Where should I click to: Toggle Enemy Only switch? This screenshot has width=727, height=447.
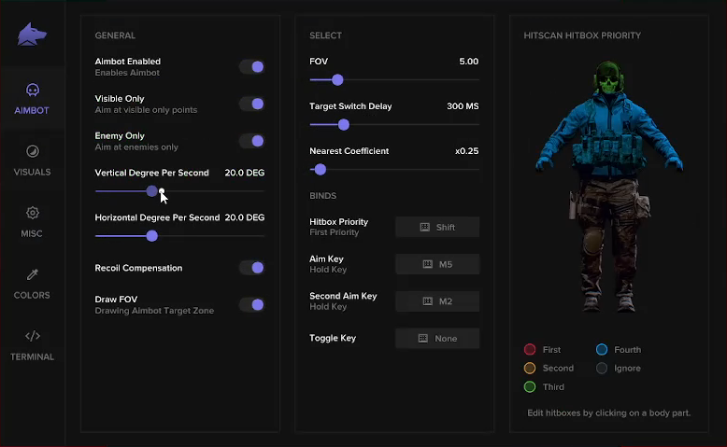(252, 141)
